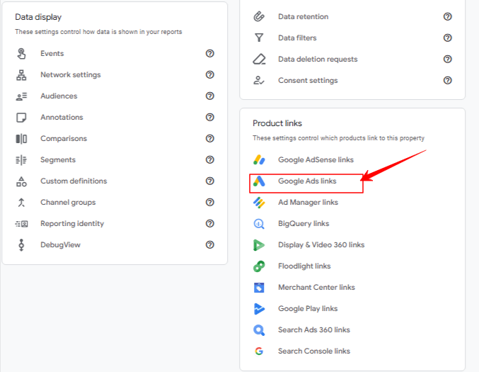Viewport: 479px width, 372px height.
Task: Open Consent settings
Action: (x=308, y=81)
